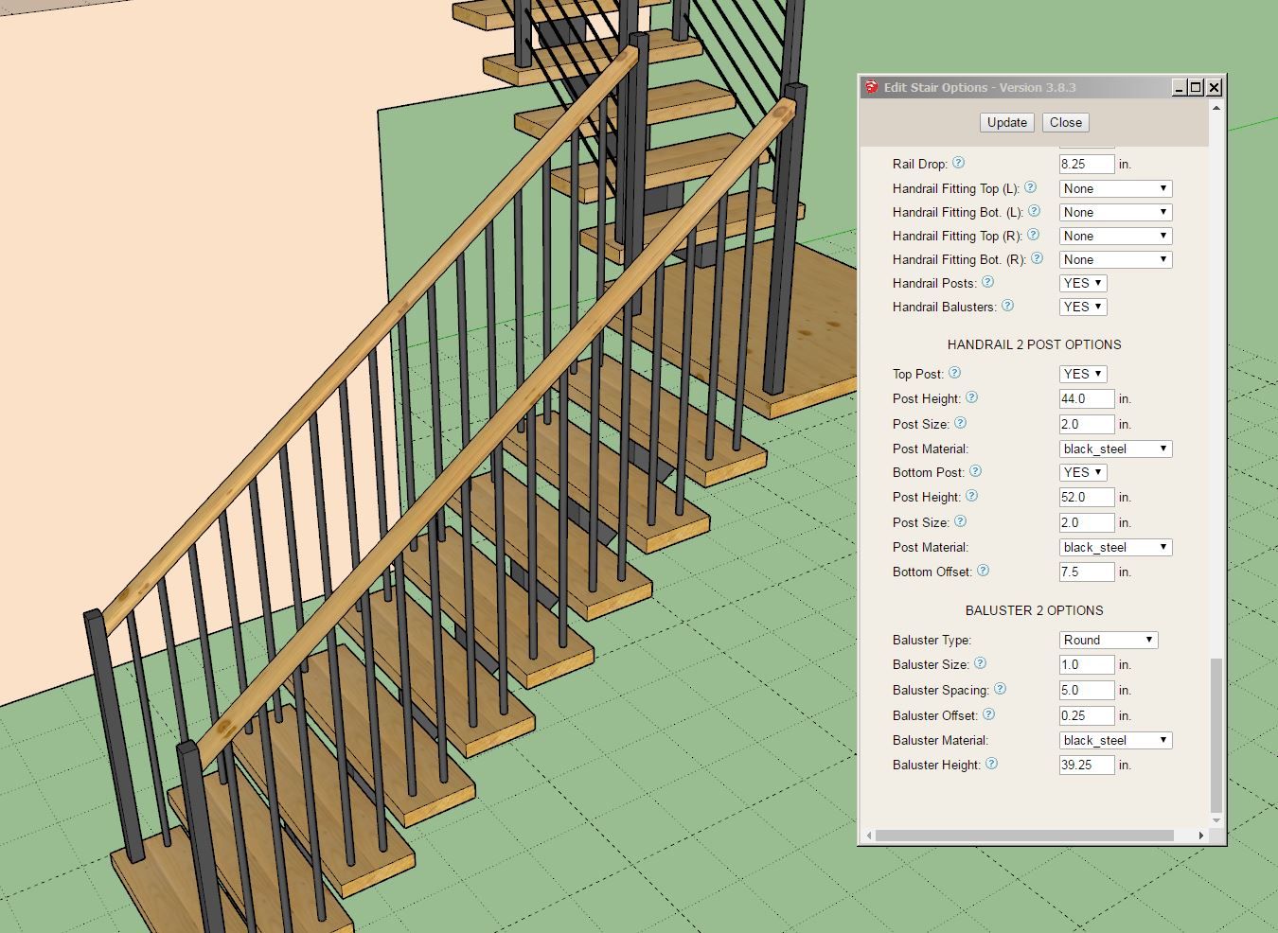Screen dimensions: 1278x933
Task: Click help icon beside Handrail Fitting Top (L)
Action: [x=1030, y=187]
